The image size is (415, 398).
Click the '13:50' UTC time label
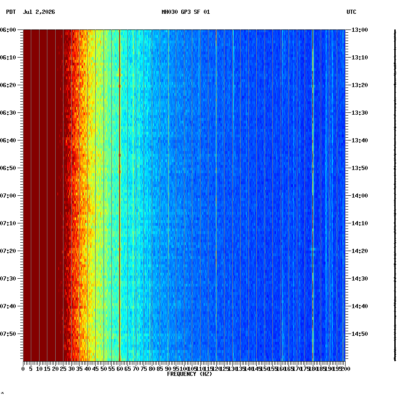pyautogui.click(x=360, y=168)
